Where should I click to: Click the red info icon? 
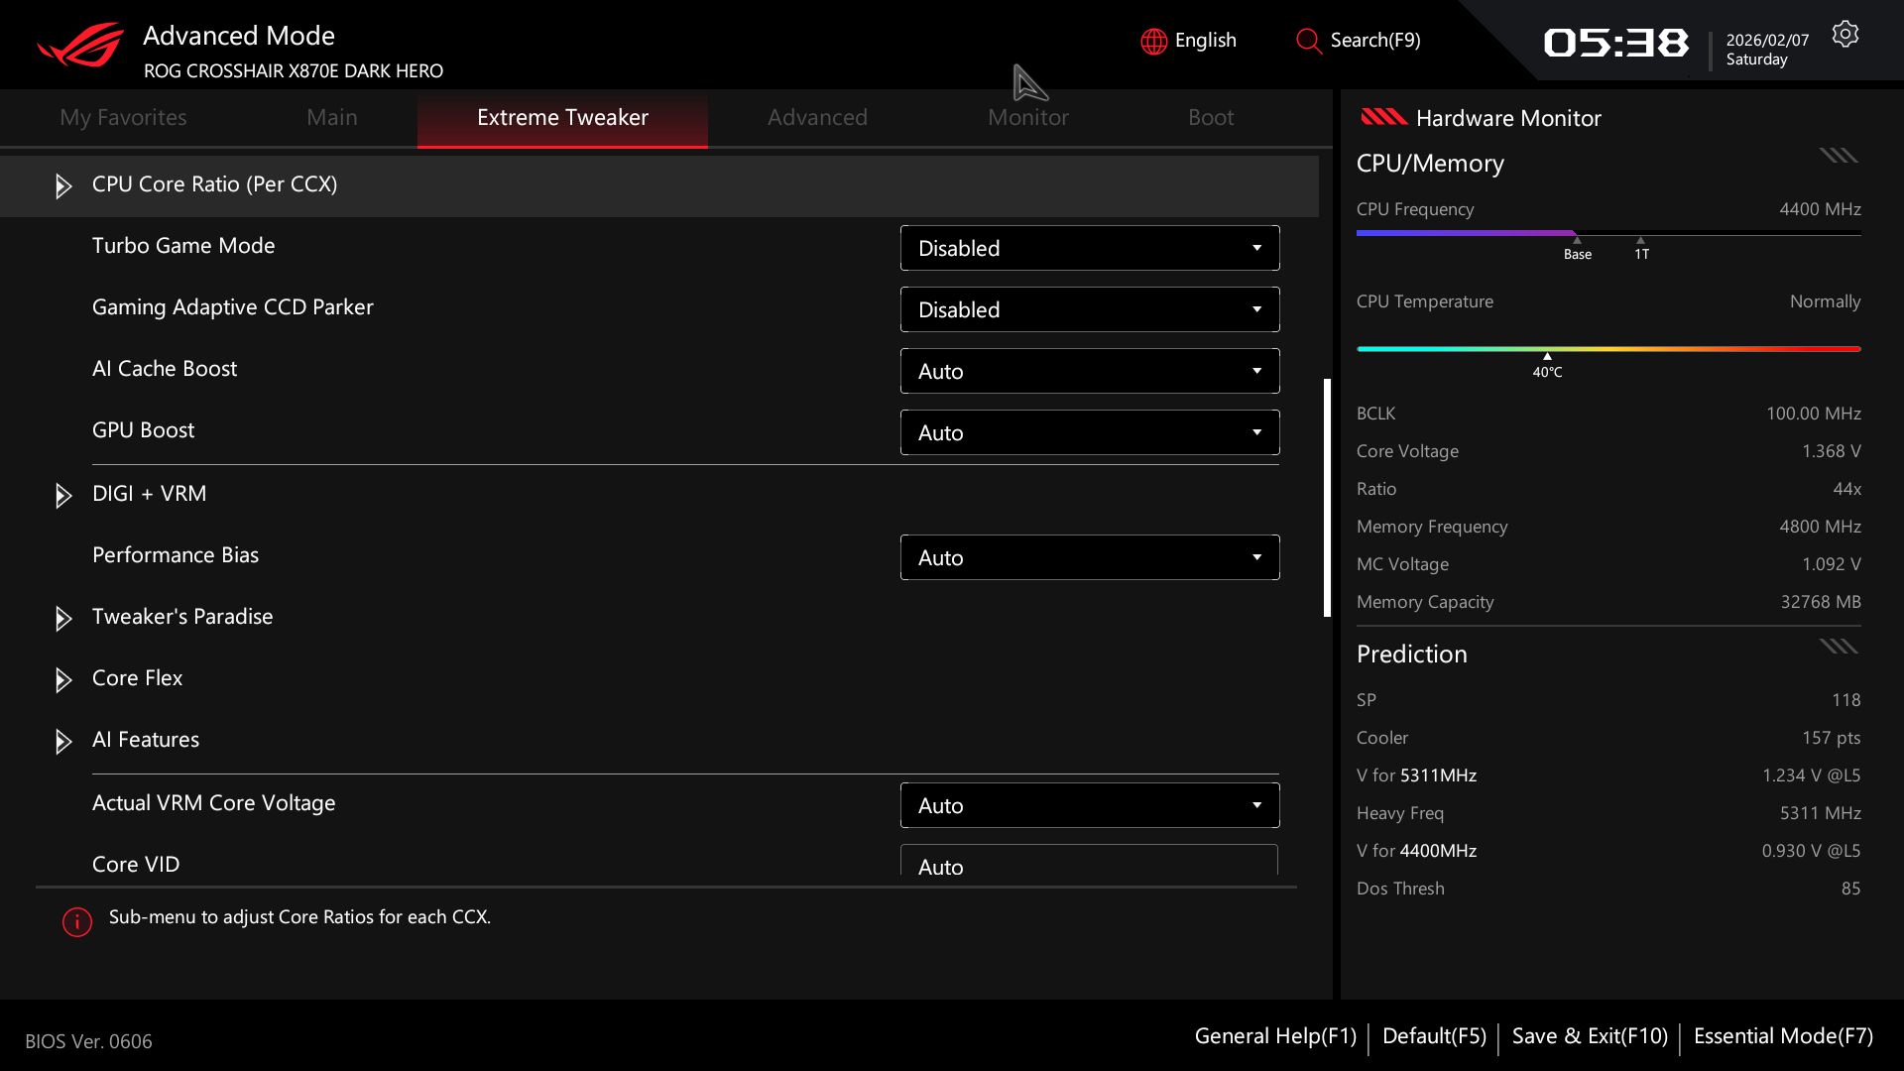click(x=77, y=921)
